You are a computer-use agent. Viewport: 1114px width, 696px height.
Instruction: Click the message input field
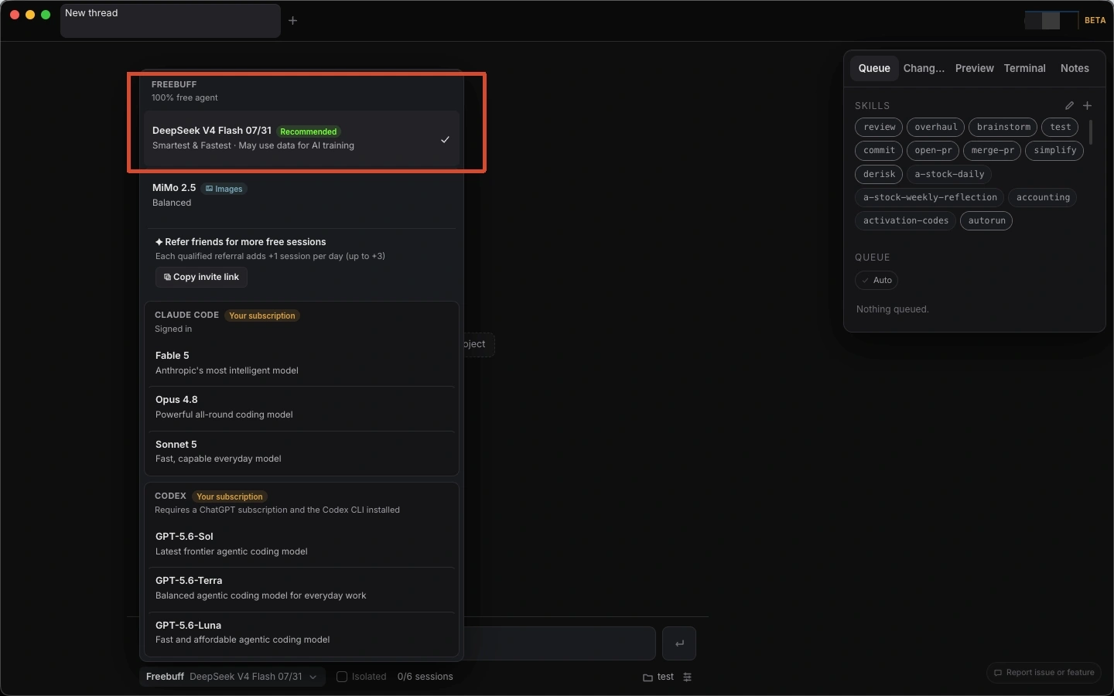click(x=559, y=643)
